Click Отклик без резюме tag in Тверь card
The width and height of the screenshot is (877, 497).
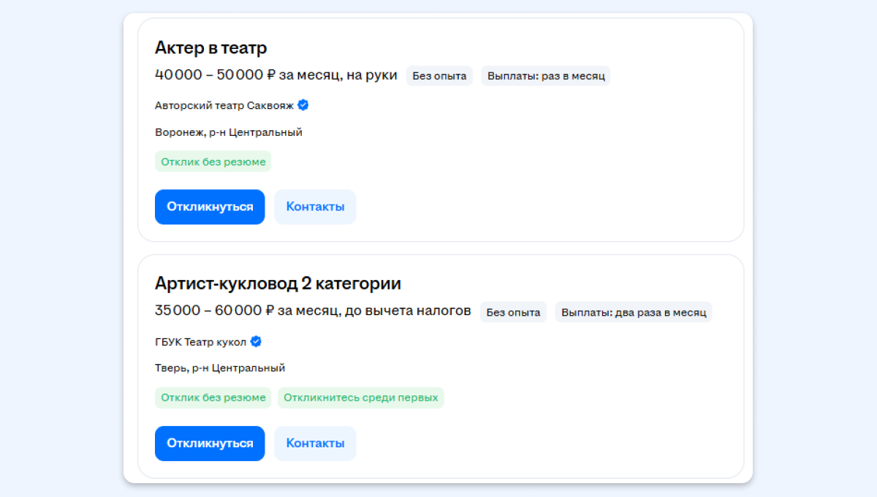coord(213,398)
